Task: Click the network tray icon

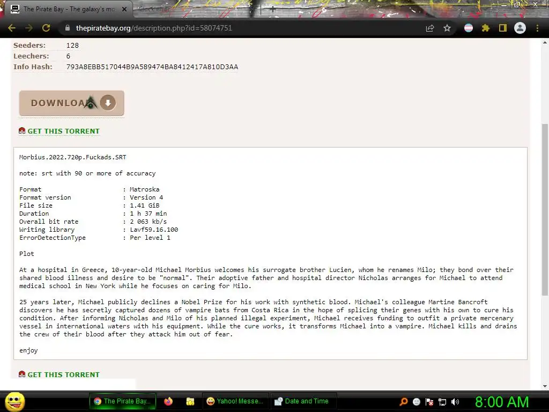Action: coord(442,402)
